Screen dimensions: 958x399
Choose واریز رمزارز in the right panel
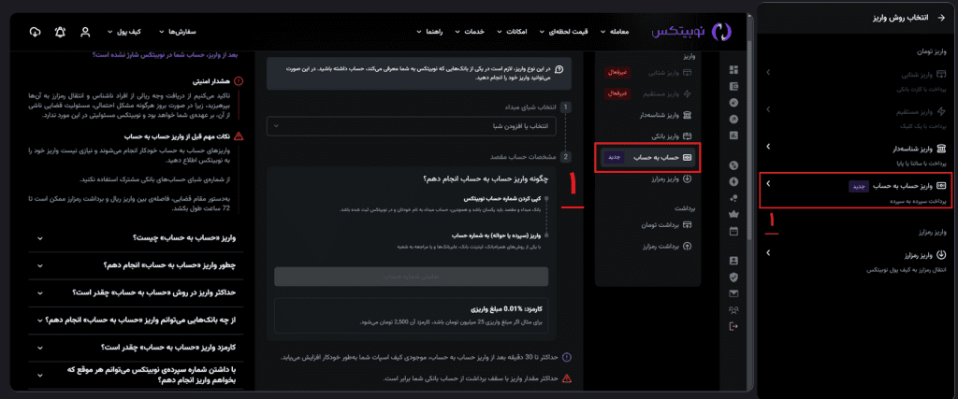point(856,258)
